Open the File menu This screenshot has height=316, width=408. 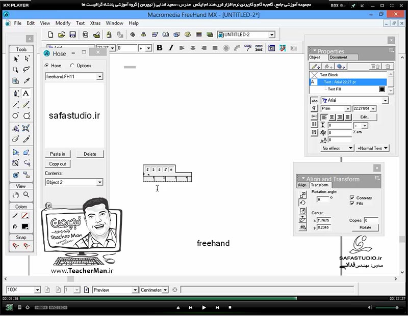click(18, 23)
